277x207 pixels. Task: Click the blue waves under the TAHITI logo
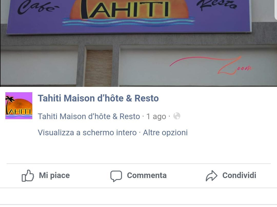point(128,22)
